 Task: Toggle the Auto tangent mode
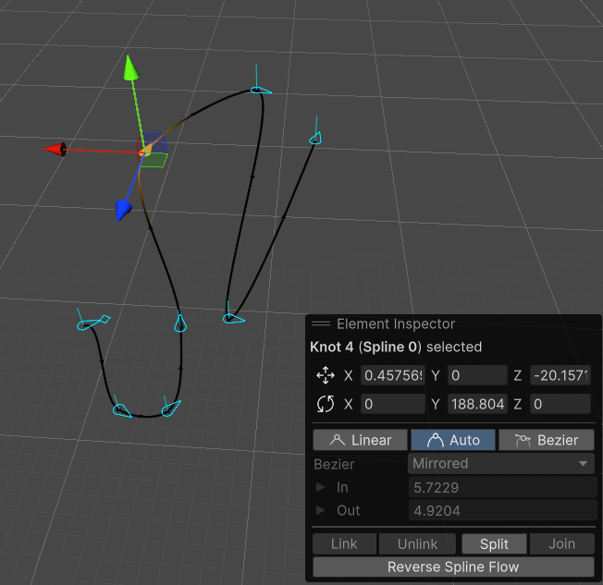tap(453, 440)
